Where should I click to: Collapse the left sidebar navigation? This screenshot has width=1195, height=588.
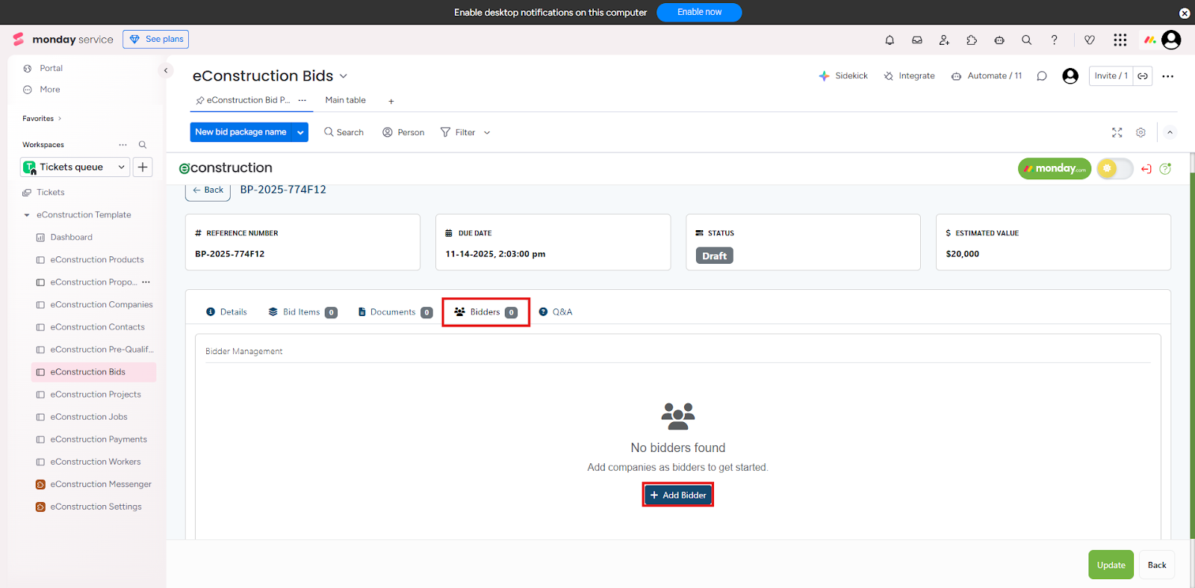pos(166,70)
